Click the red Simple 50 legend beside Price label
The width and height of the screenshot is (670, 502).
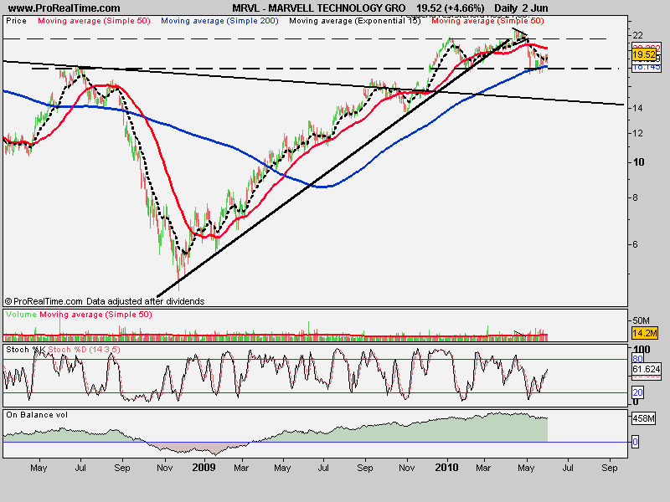coord(94,21)
